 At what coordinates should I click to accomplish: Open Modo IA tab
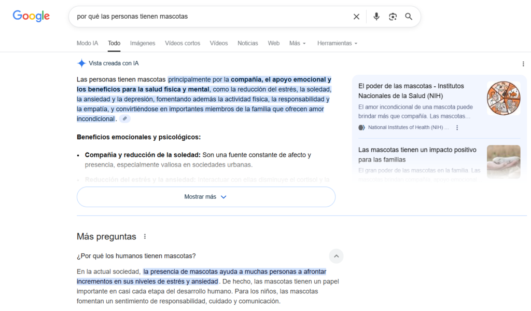click(x=87, y=43)
